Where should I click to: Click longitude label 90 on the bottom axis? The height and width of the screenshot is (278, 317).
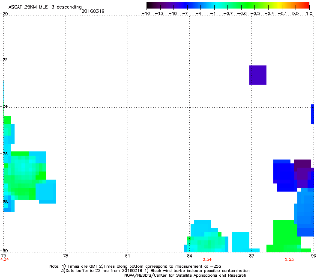[314, 256]
